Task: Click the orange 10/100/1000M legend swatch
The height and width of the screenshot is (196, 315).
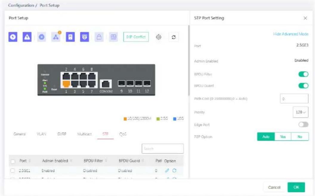Action: 125,119
